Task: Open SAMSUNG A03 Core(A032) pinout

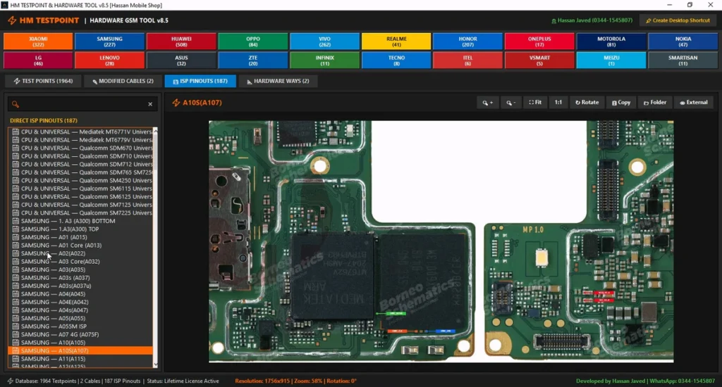Action: [81, 262]
